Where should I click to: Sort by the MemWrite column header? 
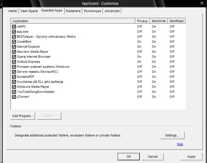tap(159, 21)
